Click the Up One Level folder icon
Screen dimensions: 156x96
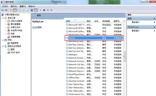[11, 10]
